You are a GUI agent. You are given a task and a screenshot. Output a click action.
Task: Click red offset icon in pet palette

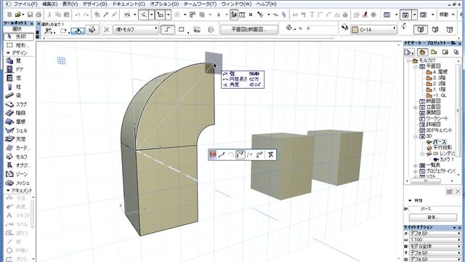(x=213, y=154)
